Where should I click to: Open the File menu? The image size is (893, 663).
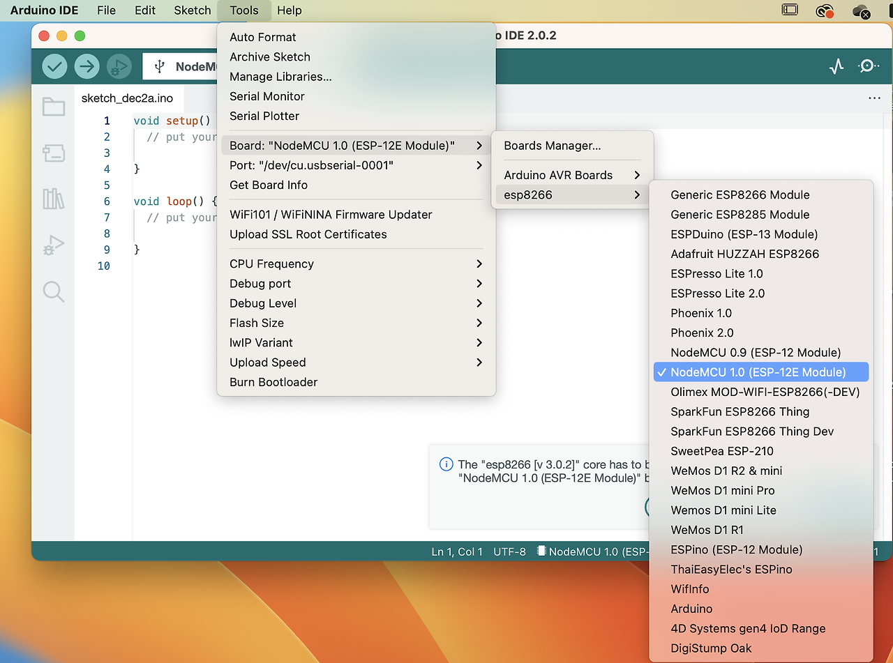[107, 10]
